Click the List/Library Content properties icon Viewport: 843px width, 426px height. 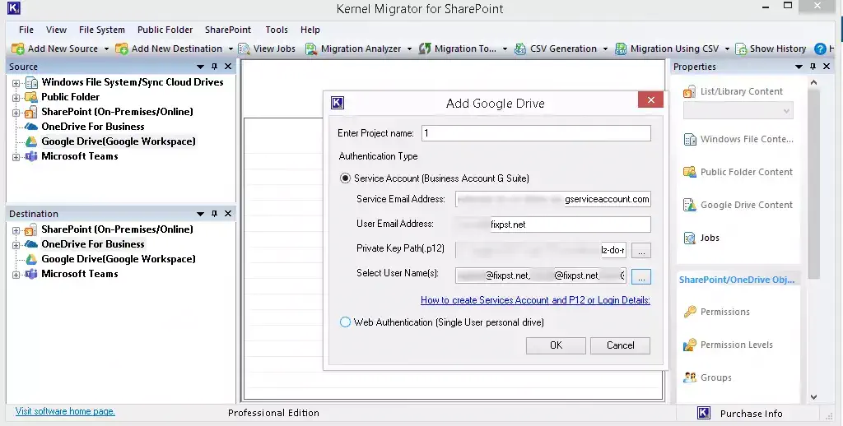689,92
